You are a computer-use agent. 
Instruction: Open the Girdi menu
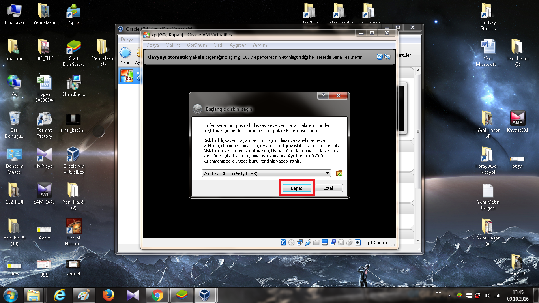218,45
